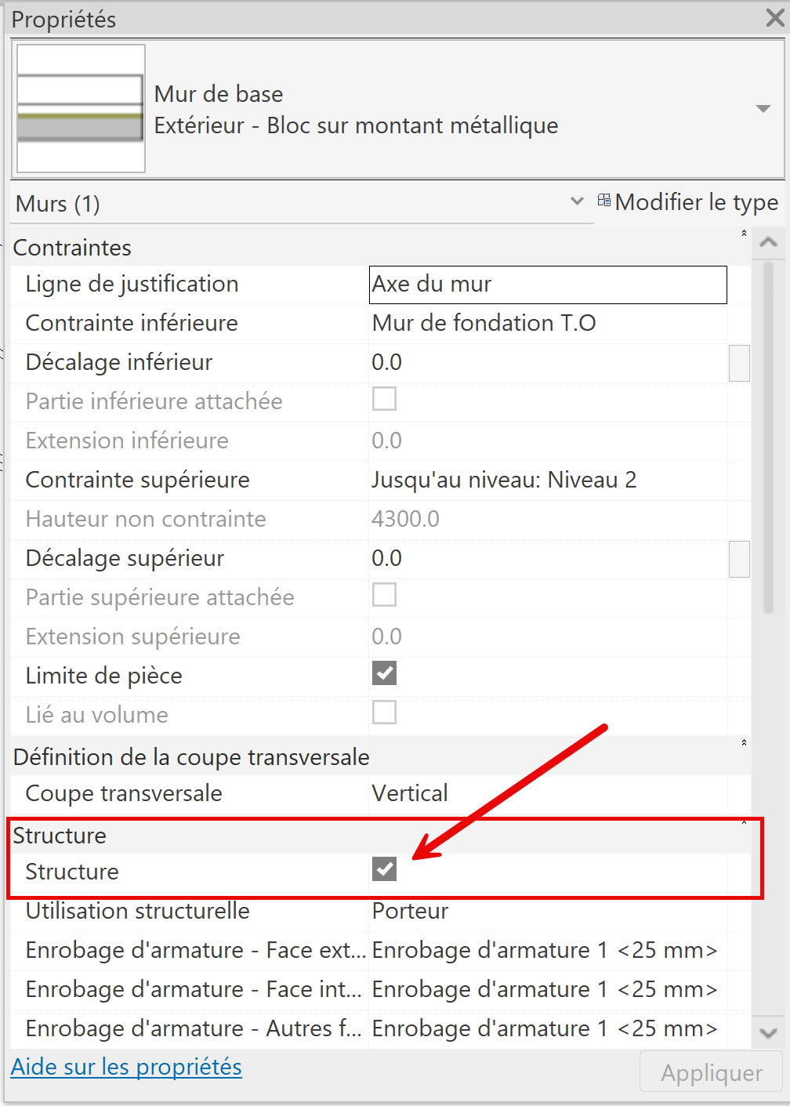Click the Appliquer button

pos(711,1072)
